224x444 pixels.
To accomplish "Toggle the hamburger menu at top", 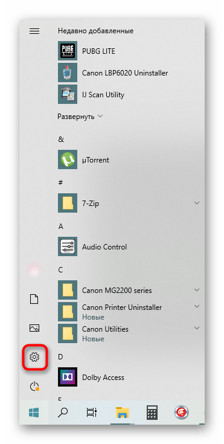I will click(34, 31).
